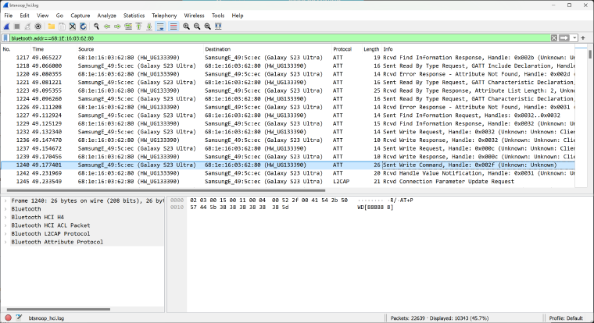This screenshot has width=594, height=323.
Task: Open the Capture menu
Action: (x=81, y=16)
